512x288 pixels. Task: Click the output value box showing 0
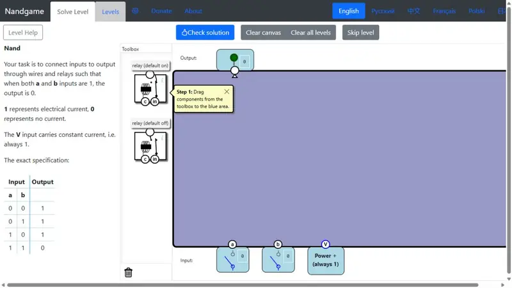point(244,61)
